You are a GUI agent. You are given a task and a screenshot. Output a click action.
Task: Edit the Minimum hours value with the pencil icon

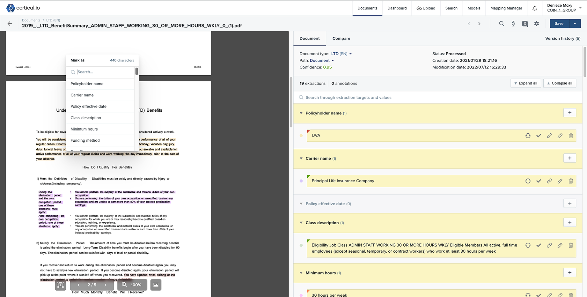point(560,295)
